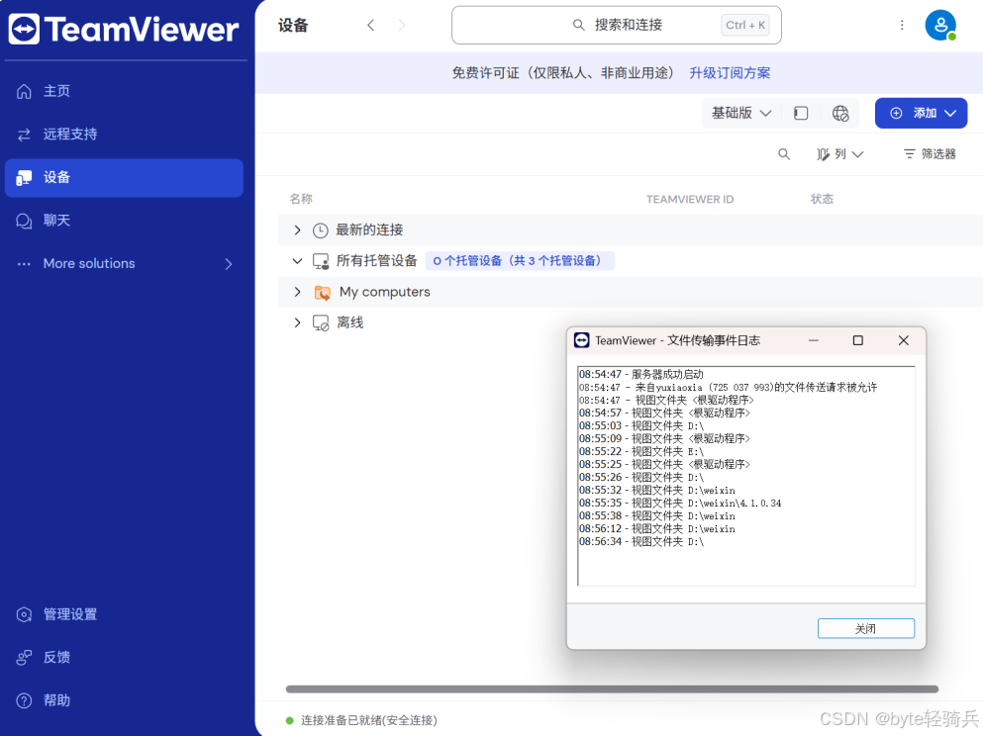
Task: Select the 最新的连接 row
Action: point(630,230)
